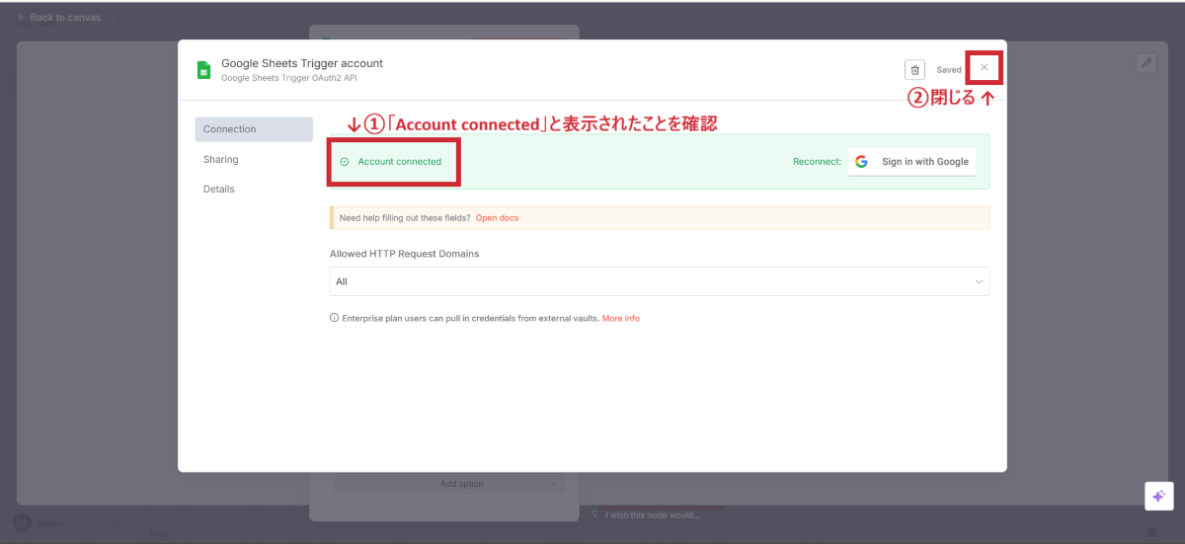
Task: Click the lightbulb icon near node feedback
Action: 594,514
